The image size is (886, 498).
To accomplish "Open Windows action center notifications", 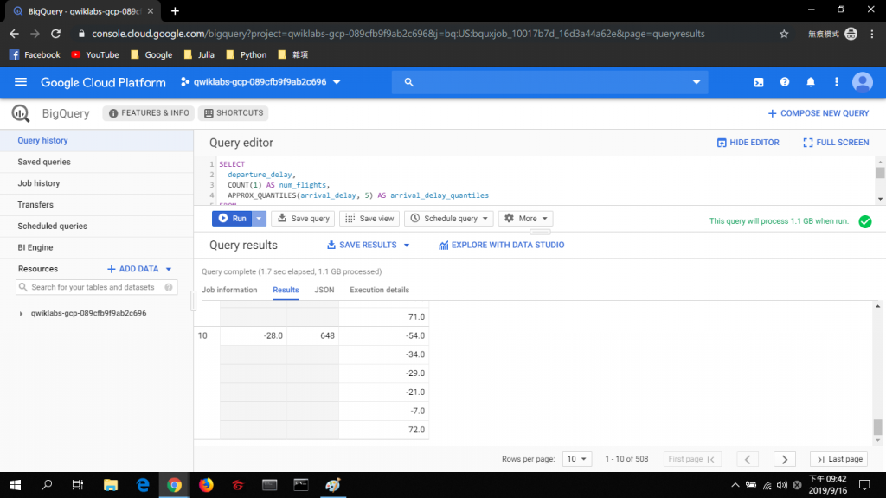I will coord(864,485).
